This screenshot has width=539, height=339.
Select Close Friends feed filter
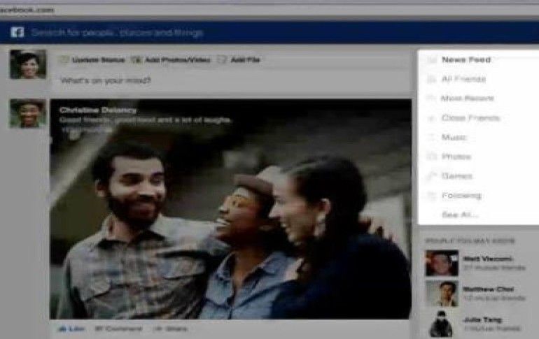click(469, 118)
